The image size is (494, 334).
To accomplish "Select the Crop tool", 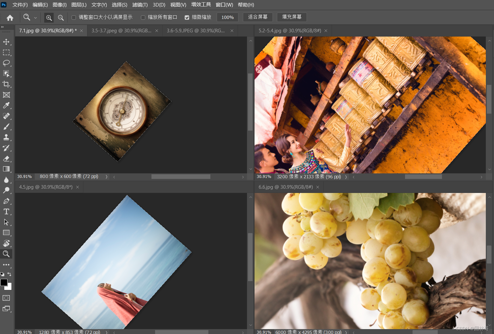I will tap(6, 84).
